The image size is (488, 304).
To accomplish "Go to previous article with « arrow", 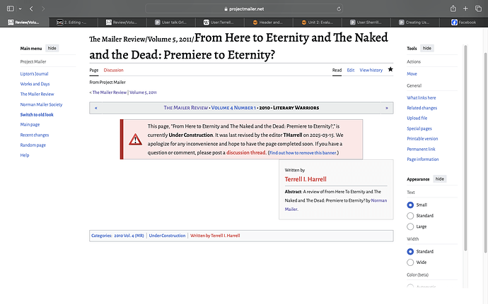I will point(96,108).
